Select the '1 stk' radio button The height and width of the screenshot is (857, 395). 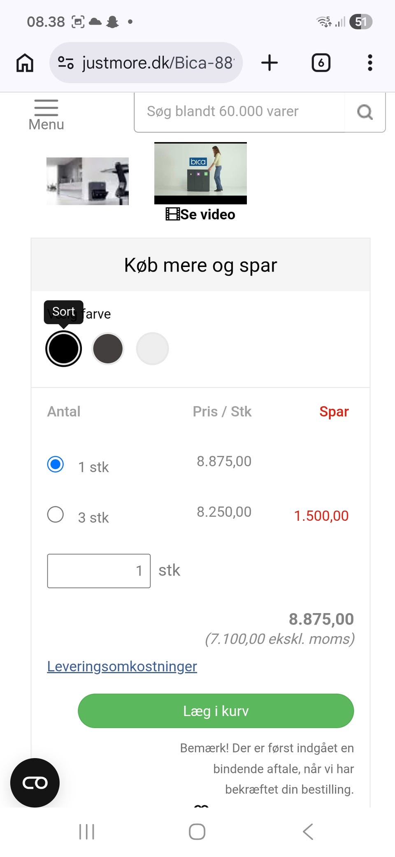point(56,464)
